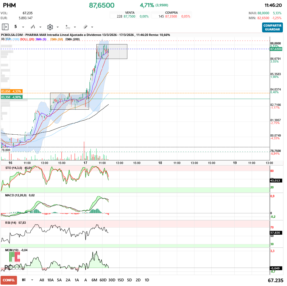Select the 10A time range
The image size is (287, 286).
[50, 280]
